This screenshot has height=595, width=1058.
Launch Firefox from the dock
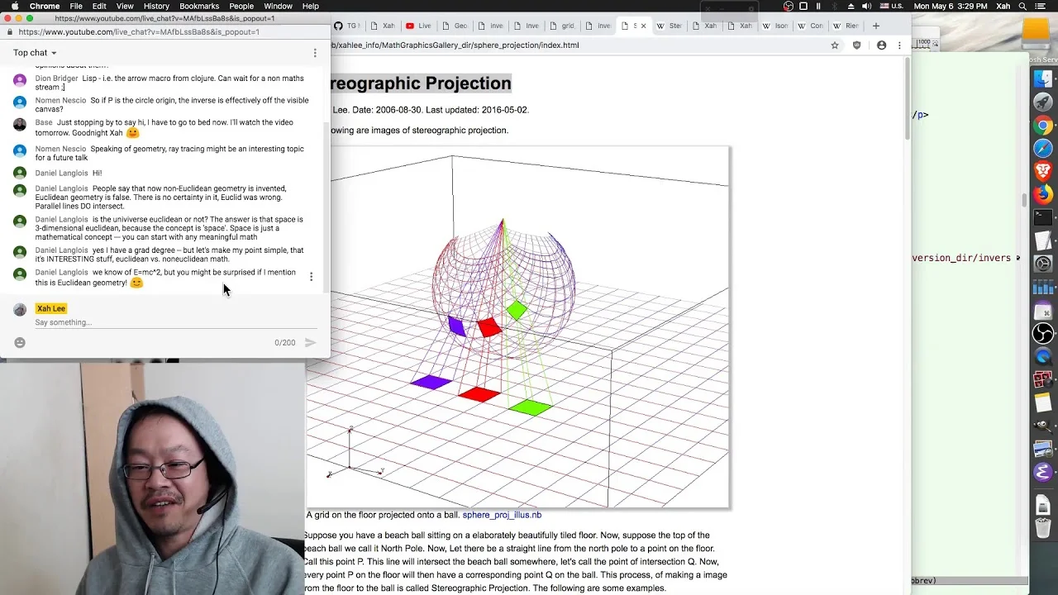tap(1043, 194)
